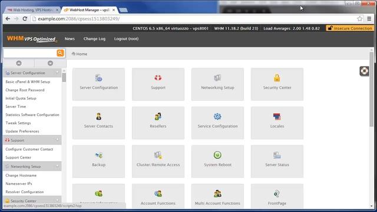377x212 pixels.
Task: Collapse the Support sidebar section
Action: tap(57, 140)
